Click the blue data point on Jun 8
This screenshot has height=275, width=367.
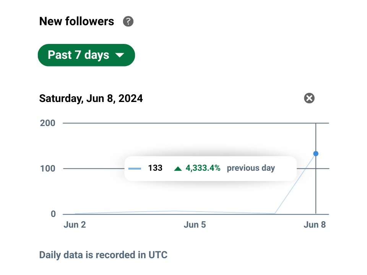click(x=316, y=154)
